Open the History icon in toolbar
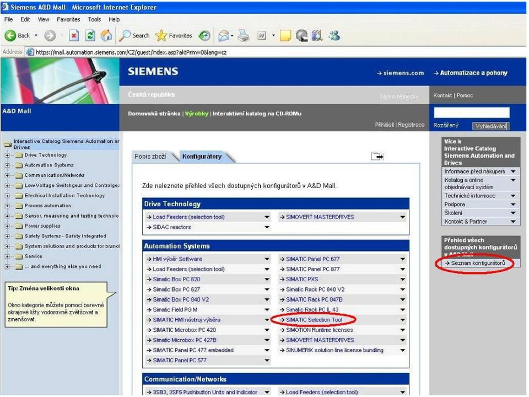 (204, 35)
